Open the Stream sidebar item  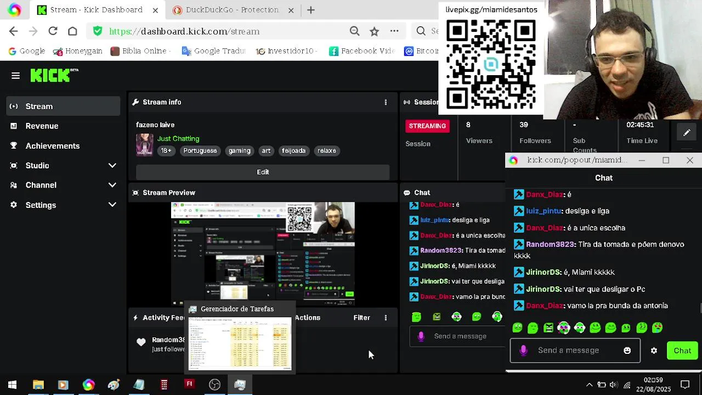point(63,106)
